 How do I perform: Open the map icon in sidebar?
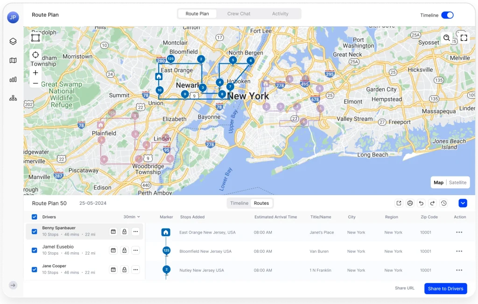point(13,61)
